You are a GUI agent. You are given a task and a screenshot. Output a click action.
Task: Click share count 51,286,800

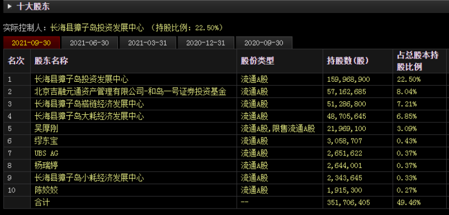tap(346, 104)
